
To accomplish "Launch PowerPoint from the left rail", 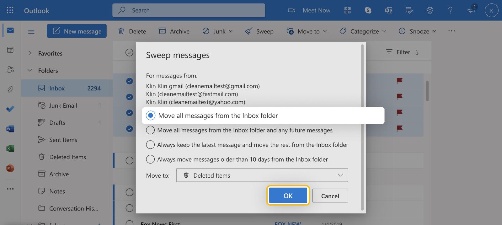I will tap(10, 168).
